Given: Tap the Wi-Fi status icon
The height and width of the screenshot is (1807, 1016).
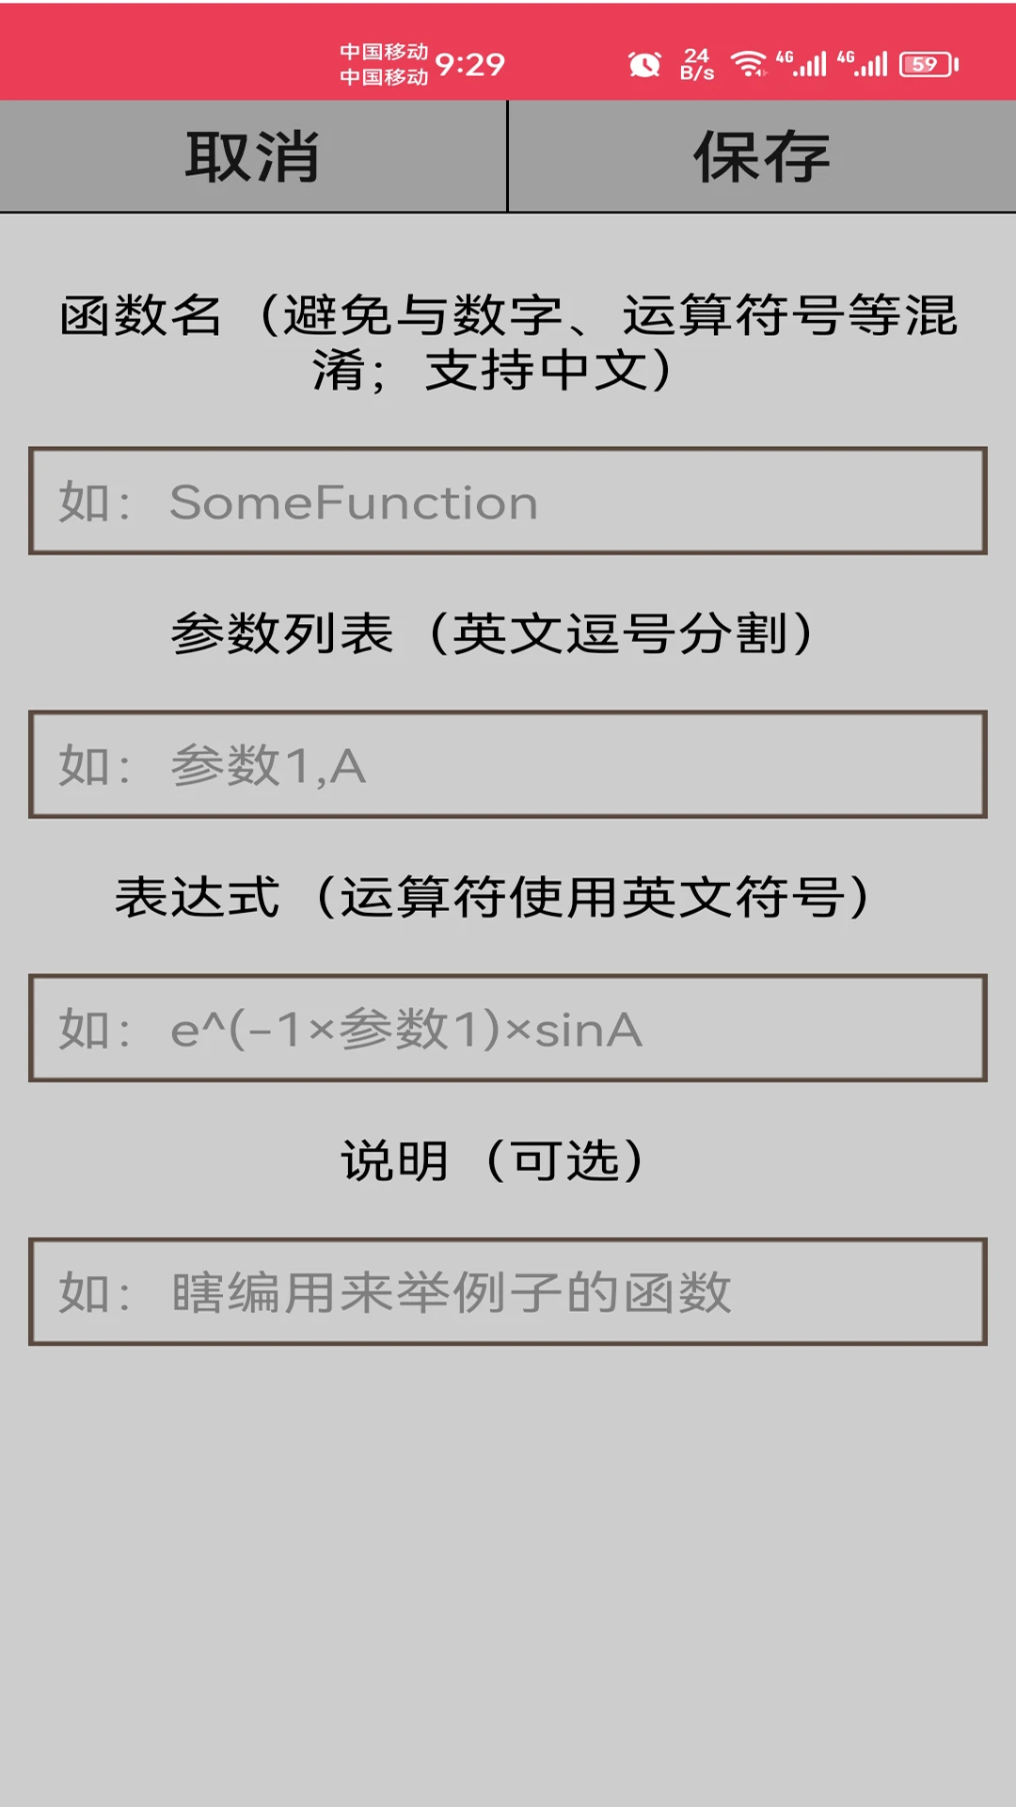Looking at the screenshot, I should click(748, 60).
